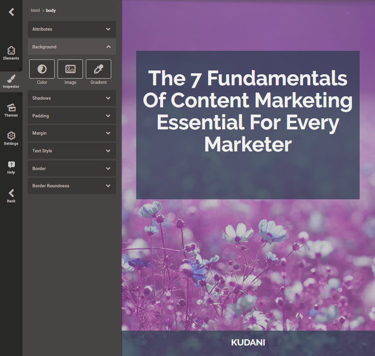Viewport: 375px width, 356px height.
Task: Select the KUDANI footer bar
Action: (248, 344)
